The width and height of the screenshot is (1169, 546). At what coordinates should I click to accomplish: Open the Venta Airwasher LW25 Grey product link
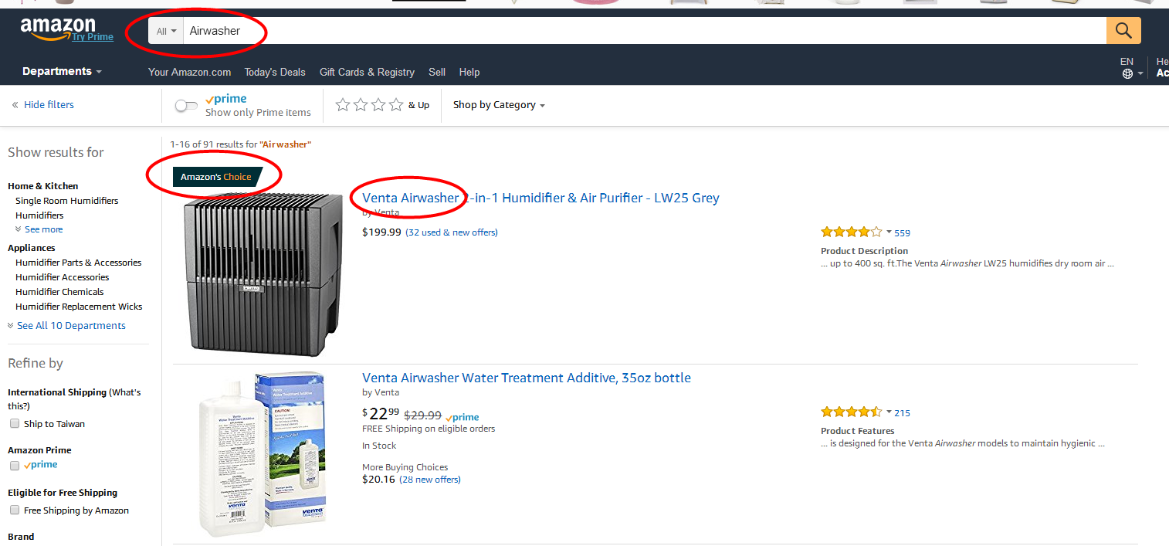tap(540, 198)
